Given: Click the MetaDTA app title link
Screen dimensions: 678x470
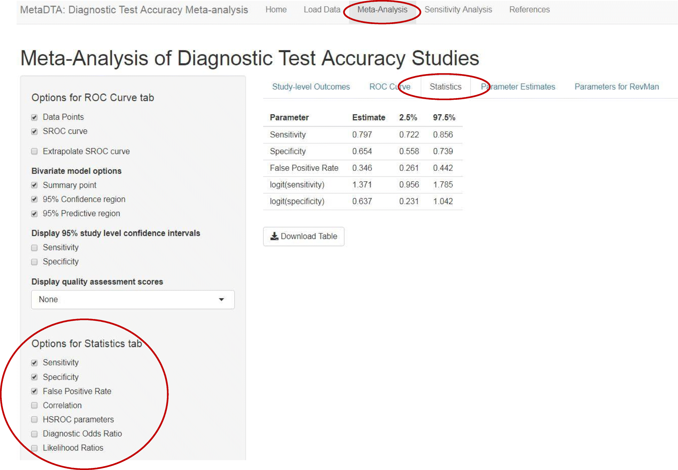Looking at the screenshot, I should click(134, 10).
